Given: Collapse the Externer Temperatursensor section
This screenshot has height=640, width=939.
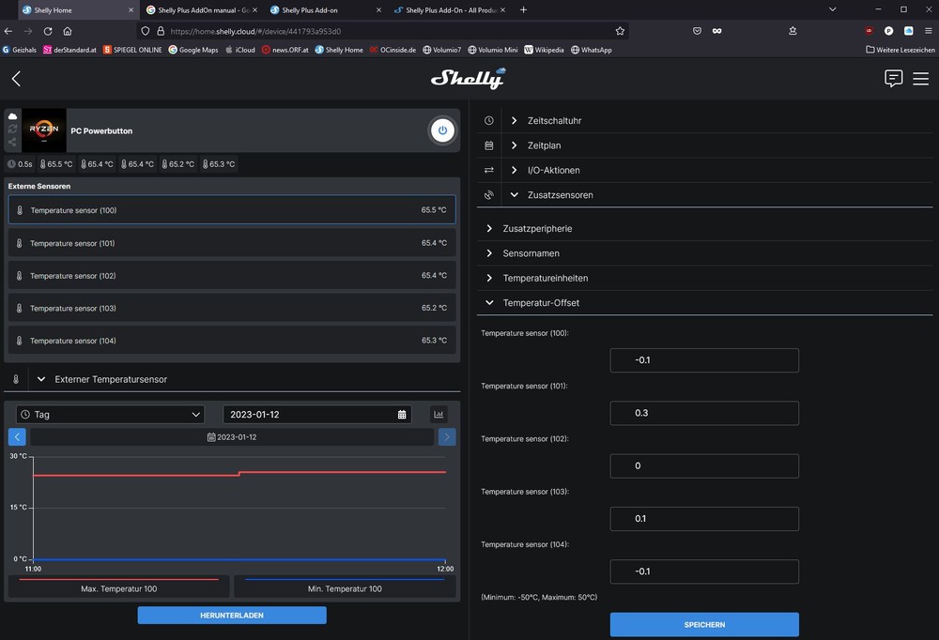Looking at the screenshot, I should tap(41, 379).
